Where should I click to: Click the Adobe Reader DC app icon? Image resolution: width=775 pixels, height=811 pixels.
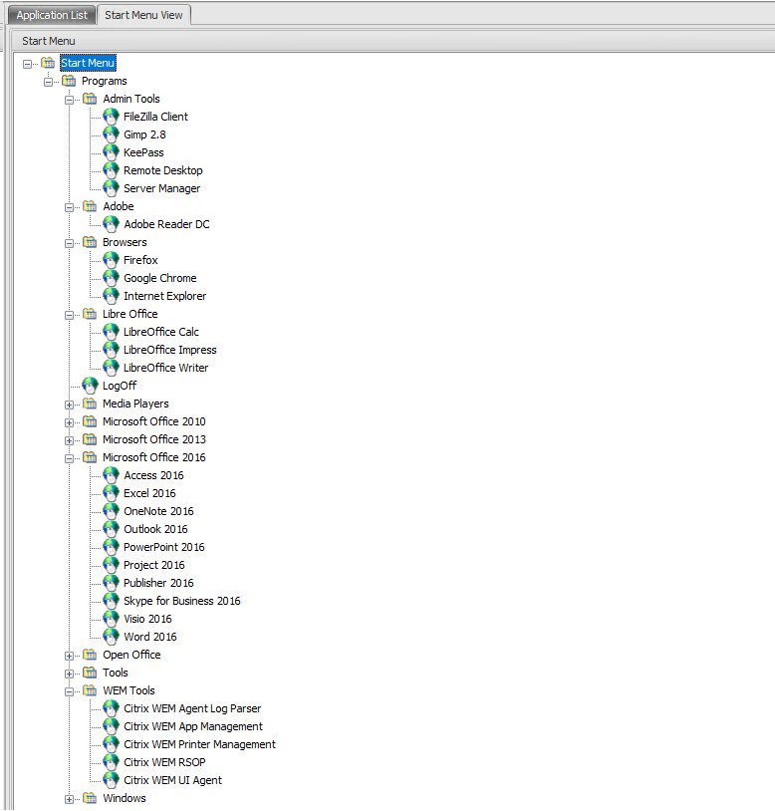click(x=111, y=224)
